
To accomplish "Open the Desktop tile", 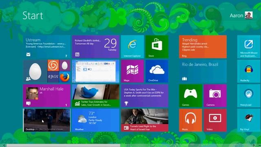I will point(47,120).
